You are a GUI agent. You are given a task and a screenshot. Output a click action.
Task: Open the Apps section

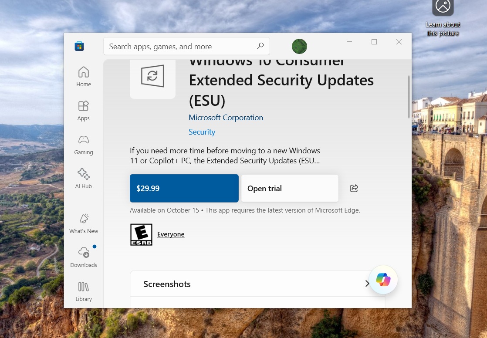pos(84,111)
